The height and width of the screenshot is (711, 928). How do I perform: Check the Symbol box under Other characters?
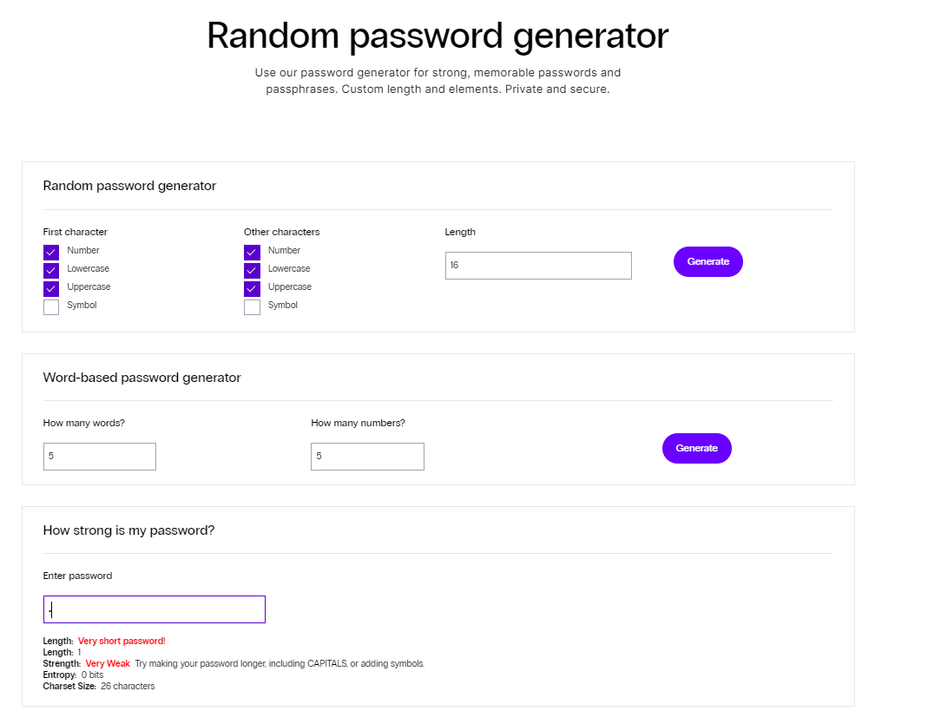[252, 307]
